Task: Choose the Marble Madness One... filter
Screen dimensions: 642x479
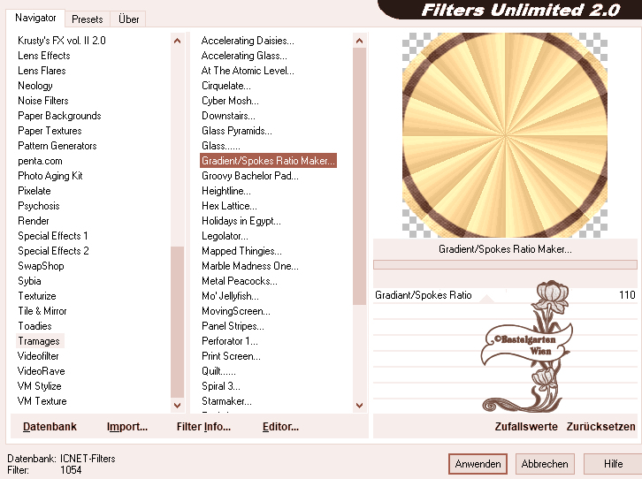Action: point(250,266)
